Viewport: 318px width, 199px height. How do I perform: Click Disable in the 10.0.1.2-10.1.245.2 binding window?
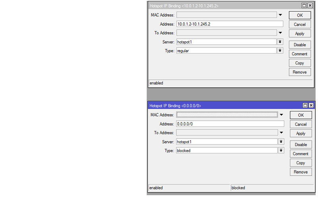(300, 45)
